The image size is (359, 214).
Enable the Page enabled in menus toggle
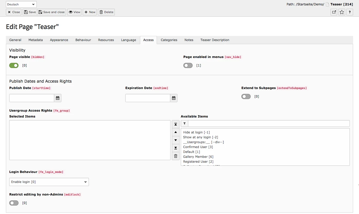188,65
